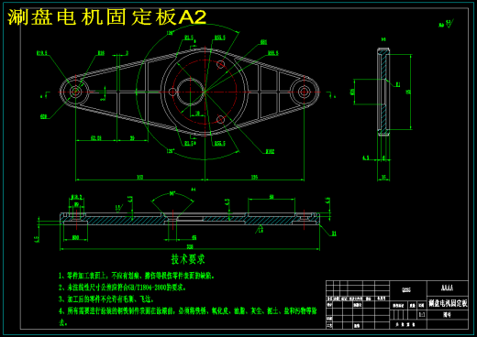
Task: Click the right center hole of plate
Action: click(304, 92)
